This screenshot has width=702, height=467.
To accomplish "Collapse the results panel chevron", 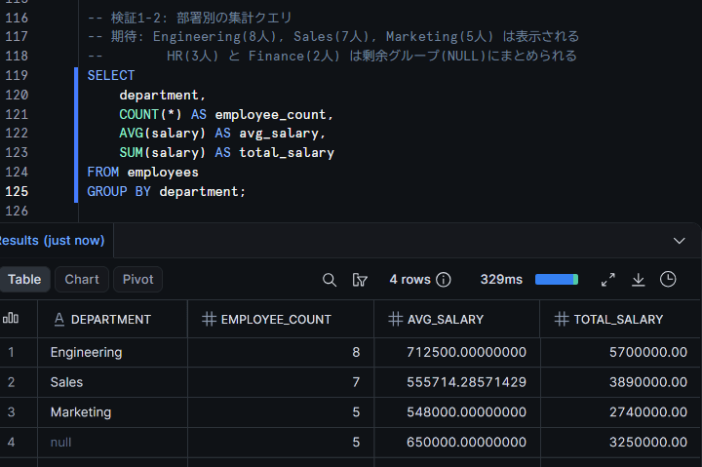I will 680,241.
